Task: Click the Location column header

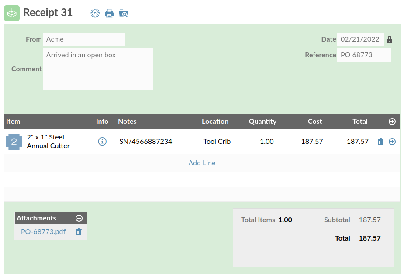Action: (215, 122)
